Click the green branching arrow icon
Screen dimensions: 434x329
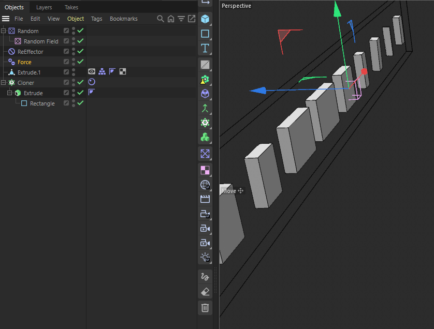pos(205,108)
